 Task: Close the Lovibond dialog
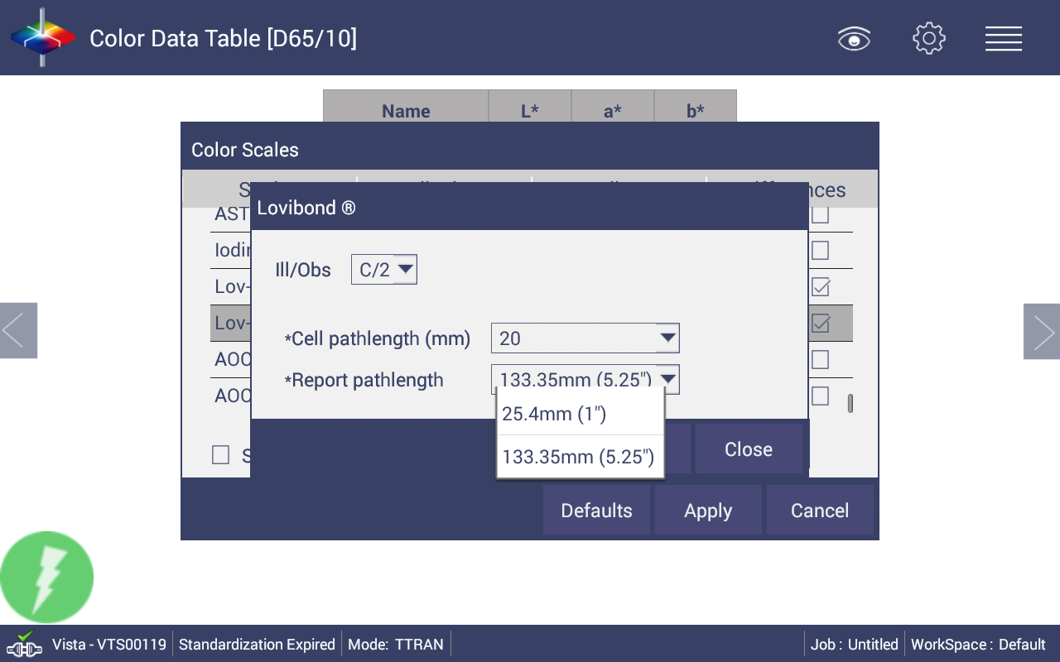(749, 449)
